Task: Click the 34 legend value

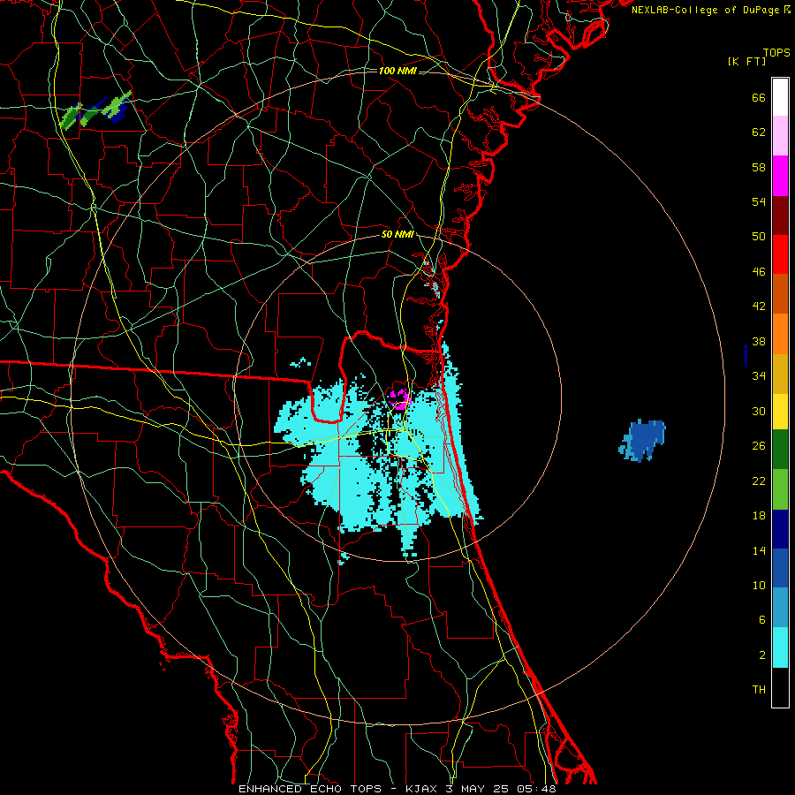Action: coord(759,376)
